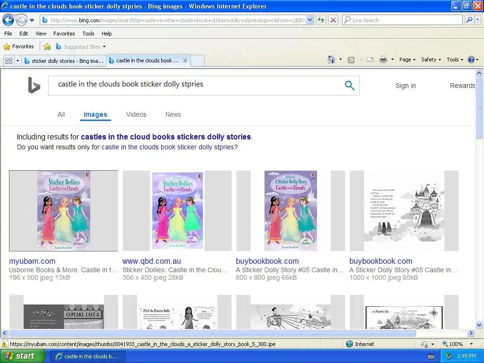Open the recent pages dropdown arrow

click(32, 20)
